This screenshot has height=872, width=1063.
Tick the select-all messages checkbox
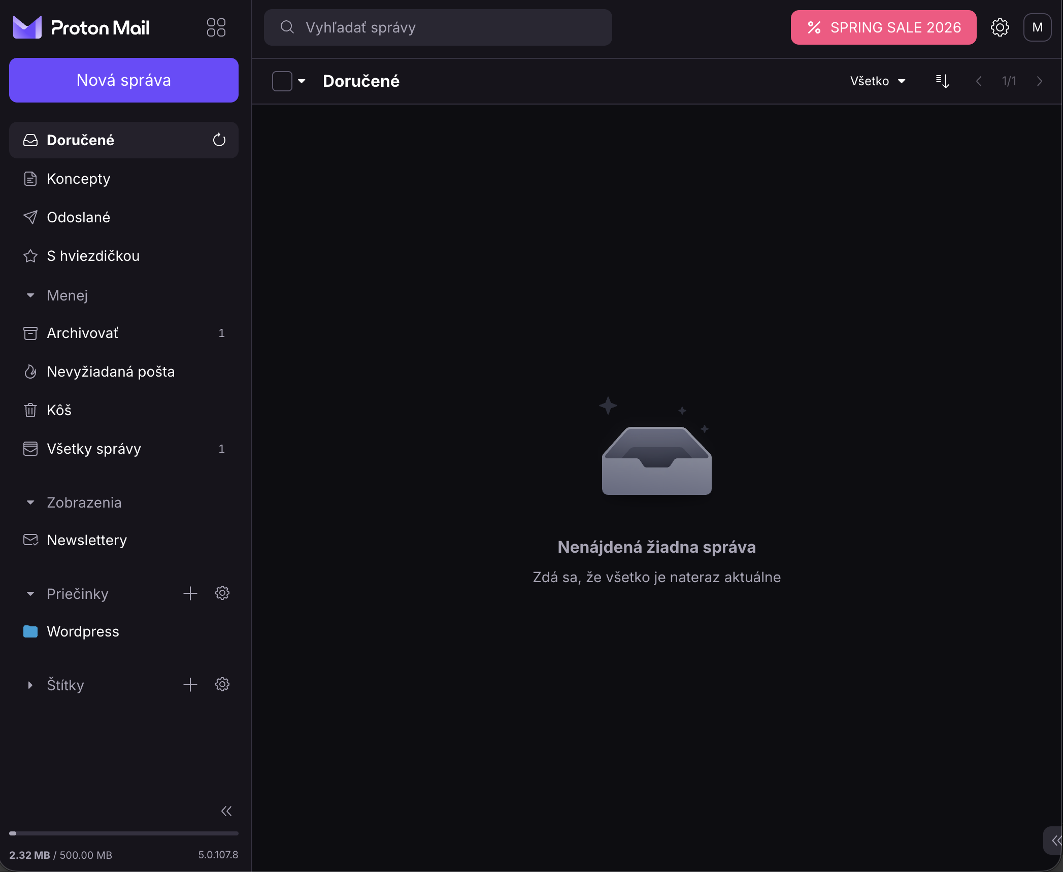pyautogui.click(x=282, y=81)
